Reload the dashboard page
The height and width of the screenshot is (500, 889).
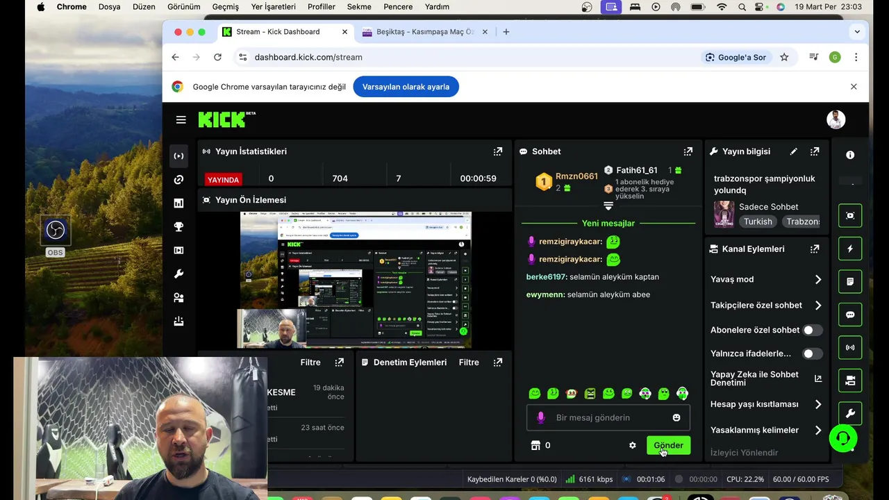[x=217, y=58]
